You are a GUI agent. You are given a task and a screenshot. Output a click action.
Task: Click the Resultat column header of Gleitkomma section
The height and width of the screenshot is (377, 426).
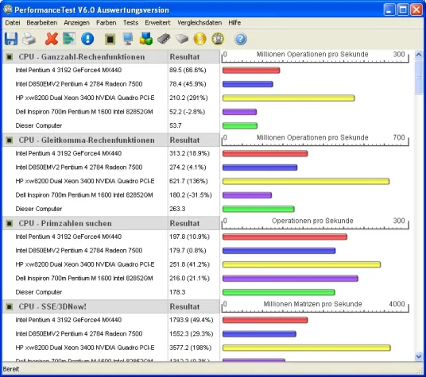click(184, 140)
